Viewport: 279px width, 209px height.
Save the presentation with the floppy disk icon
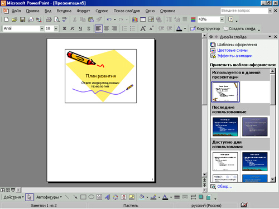coord(22,20)
